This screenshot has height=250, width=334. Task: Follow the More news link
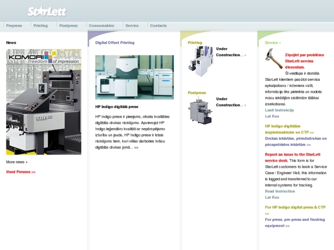coord(17,162)
